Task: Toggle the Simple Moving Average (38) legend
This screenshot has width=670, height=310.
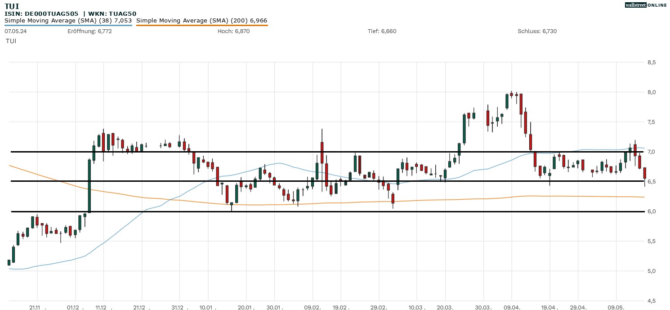Action: pyautogui.click(x=68, y=21)
